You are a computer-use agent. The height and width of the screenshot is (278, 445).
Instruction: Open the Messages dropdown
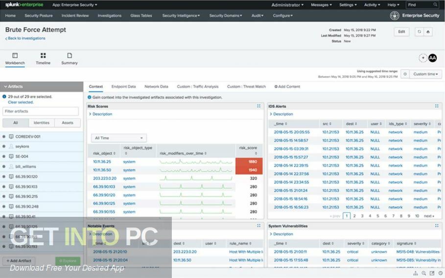coord(321,5)
